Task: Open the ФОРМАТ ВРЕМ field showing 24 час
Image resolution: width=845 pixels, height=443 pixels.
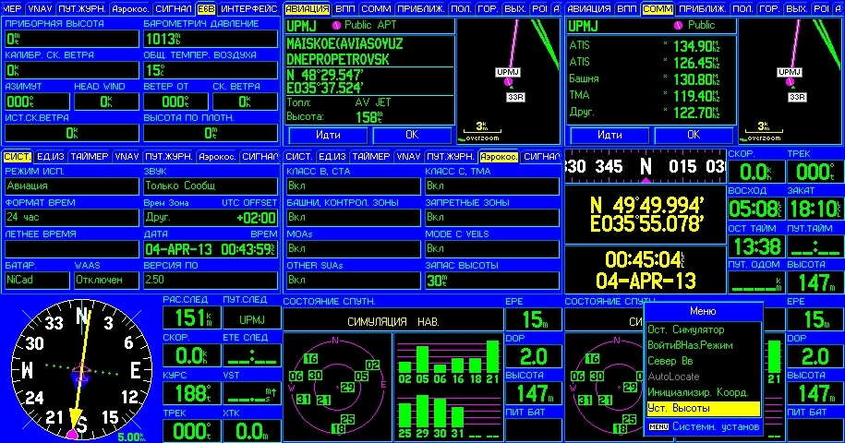Action: coord(70,218)
